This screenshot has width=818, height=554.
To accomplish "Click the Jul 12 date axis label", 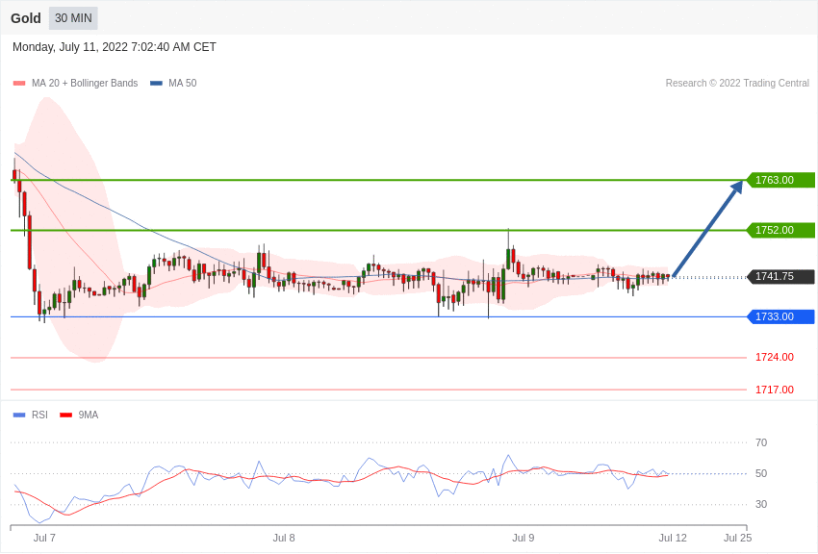I will coord(673,538).
